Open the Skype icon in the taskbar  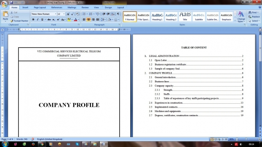pyautogui.click(x=77, y=144)
